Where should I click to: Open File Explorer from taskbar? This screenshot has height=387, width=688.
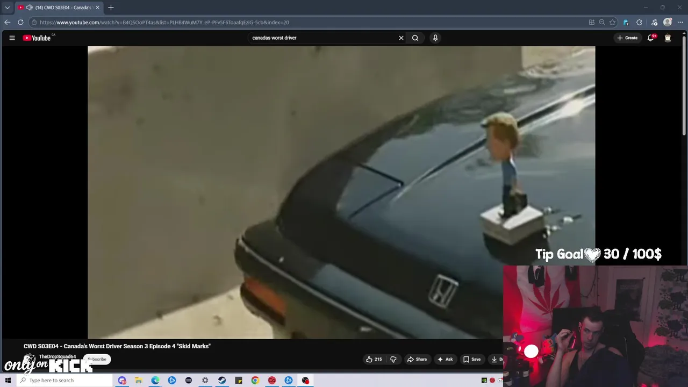click(138, 380)
